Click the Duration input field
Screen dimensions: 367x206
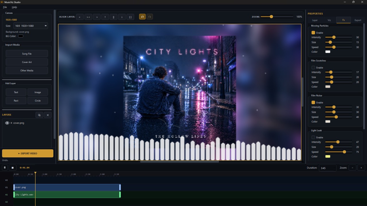(327, 168)
